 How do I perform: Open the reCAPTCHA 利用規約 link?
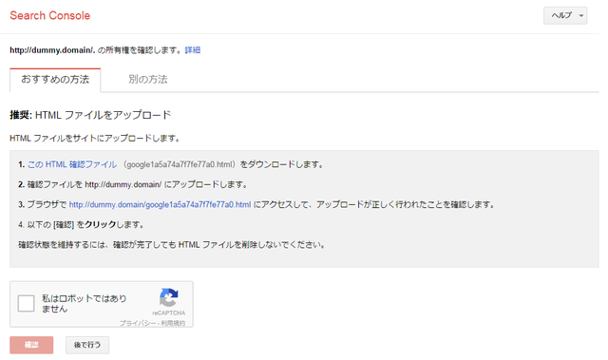[173, 323]
